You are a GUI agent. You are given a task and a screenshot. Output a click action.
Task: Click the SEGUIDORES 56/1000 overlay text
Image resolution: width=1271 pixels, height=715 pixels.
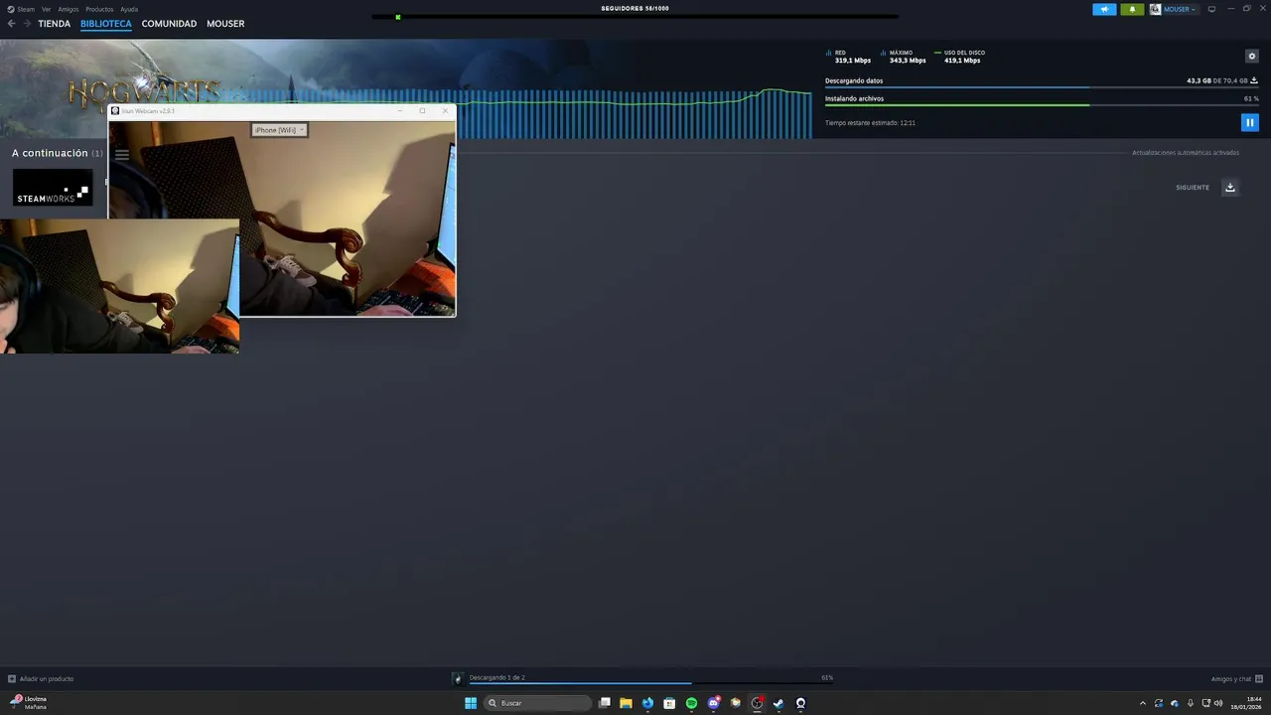click(635, 8)
